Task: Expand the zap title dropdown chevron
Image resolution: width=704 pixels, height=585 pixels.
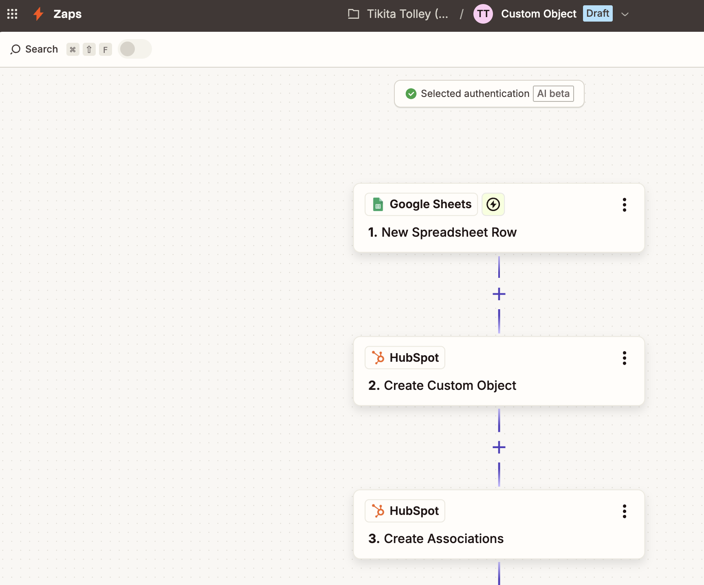Action: click(625, 14)
